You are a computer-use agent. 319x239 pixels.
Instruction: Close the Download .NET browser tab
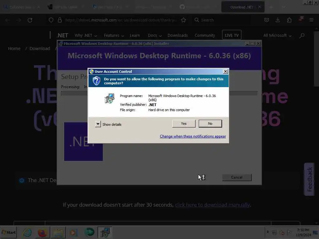click(259, 7)
